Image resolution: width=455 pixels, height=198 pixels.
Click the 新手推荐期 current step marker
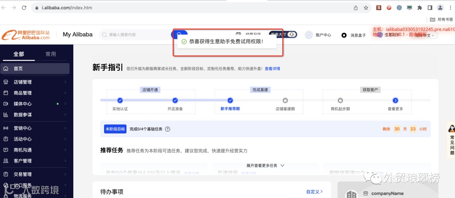pos(230,100)
